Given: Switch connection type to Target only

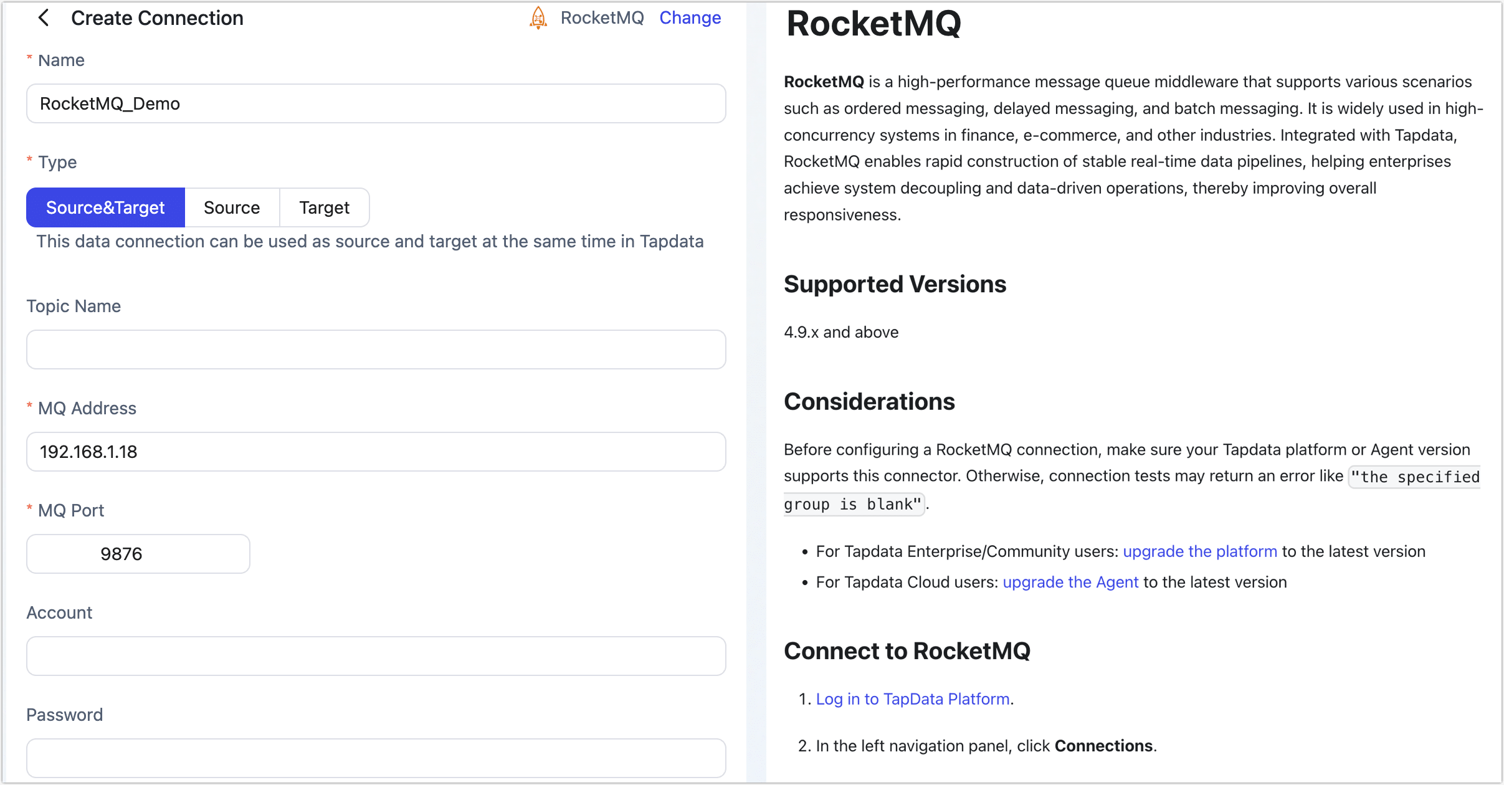Looking at the screenshot, I should (324, 207).
